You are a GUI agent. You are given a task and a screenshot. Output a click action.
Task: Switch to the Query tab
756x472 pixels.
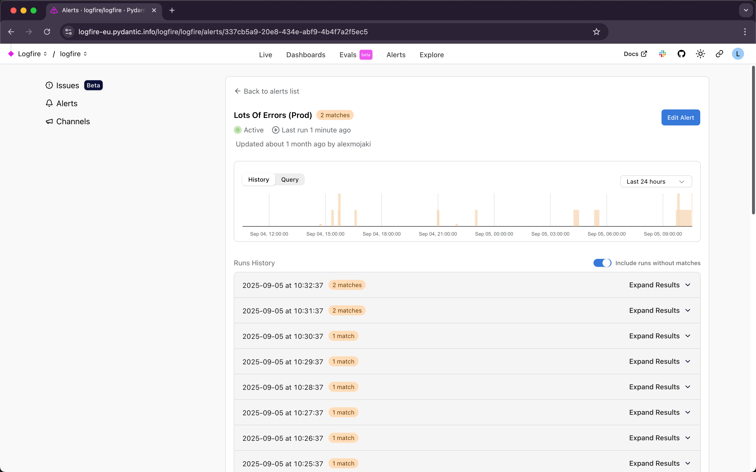click(289, 179)
